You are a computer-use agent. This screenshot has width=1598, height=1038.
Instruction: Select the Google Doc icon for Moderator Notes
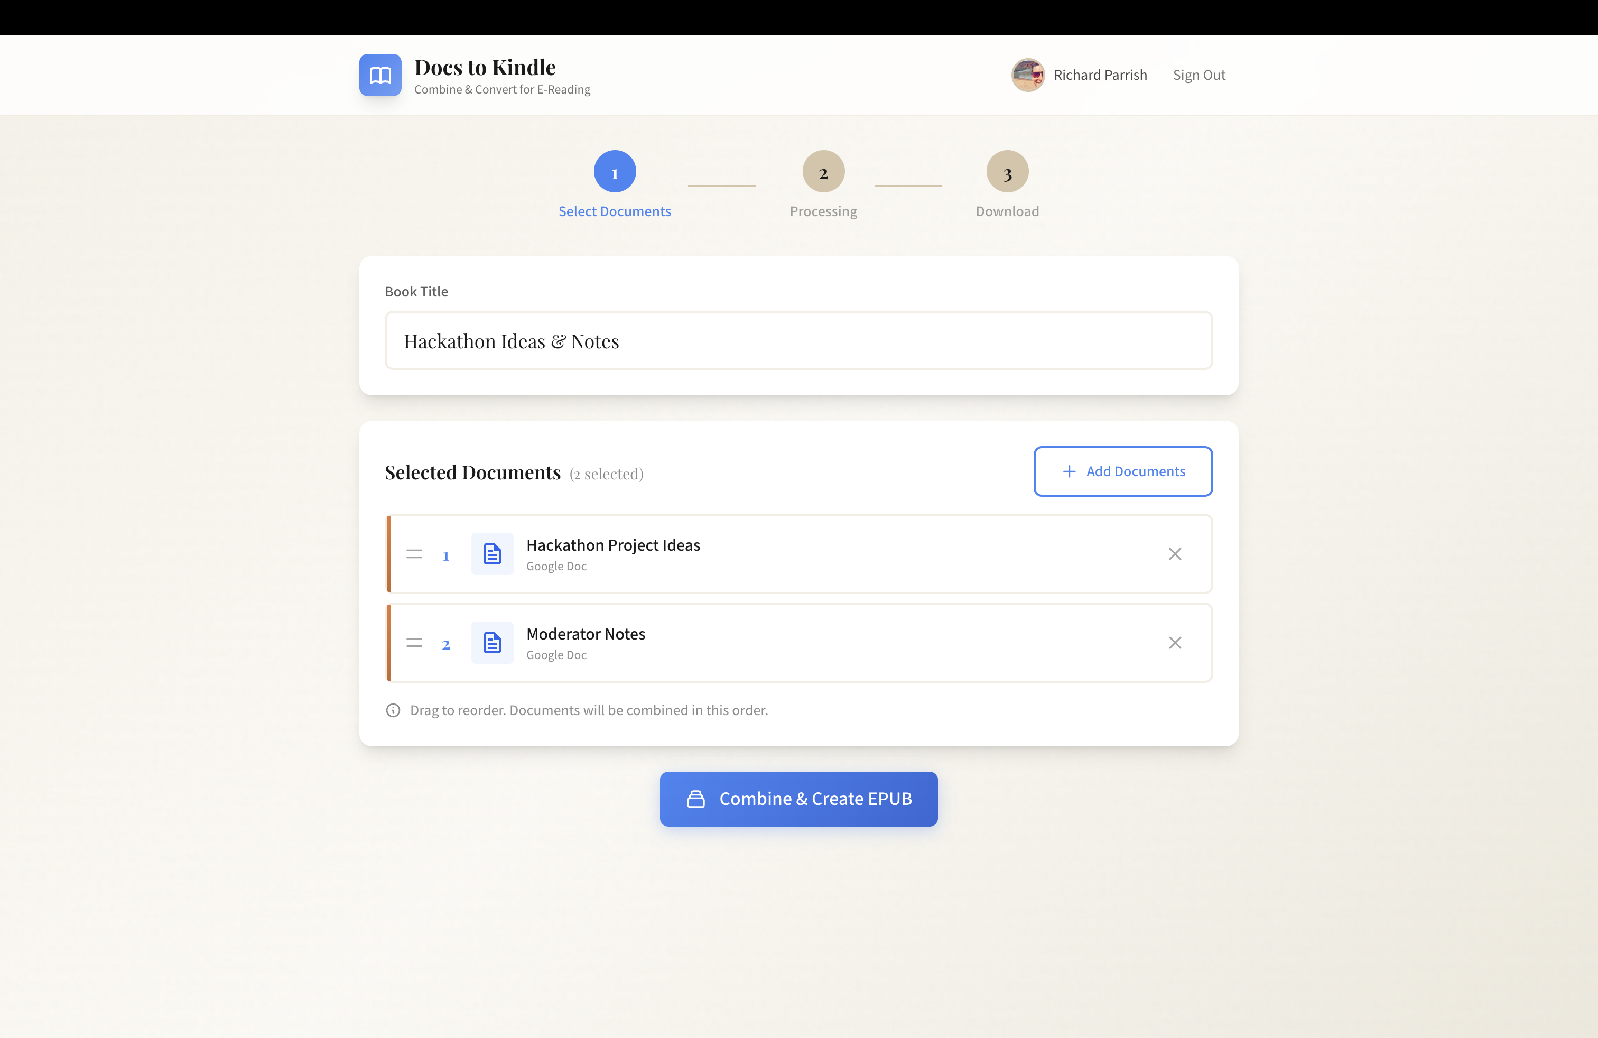pyautogui.click(x=492, y=643)
